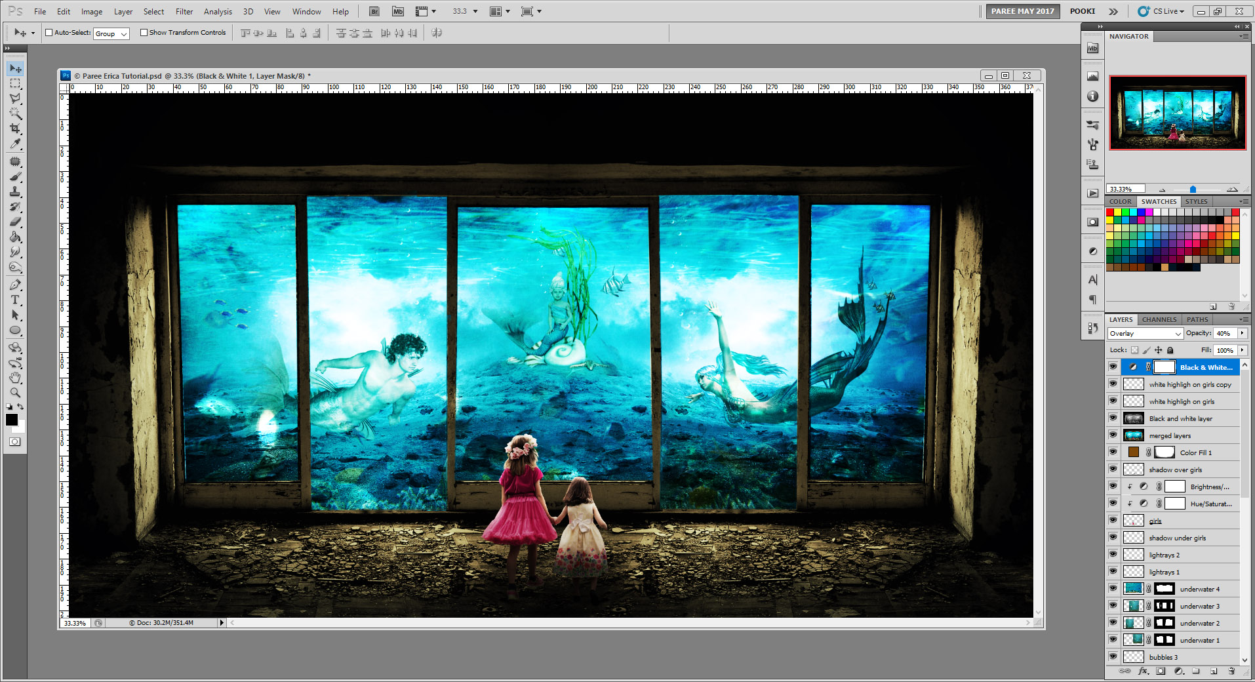Select the Move tool
The image size is (1255, 682).
click(15, 68)
